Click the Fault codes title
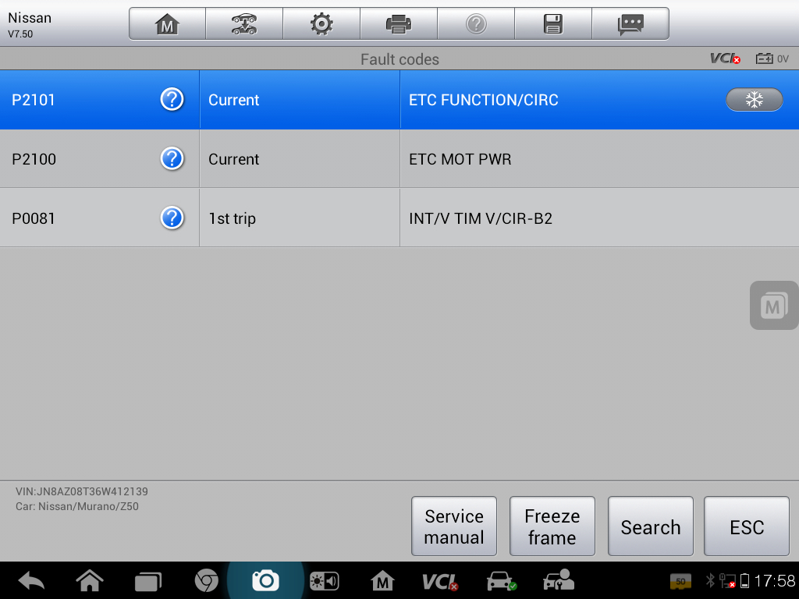 point(399,59)
